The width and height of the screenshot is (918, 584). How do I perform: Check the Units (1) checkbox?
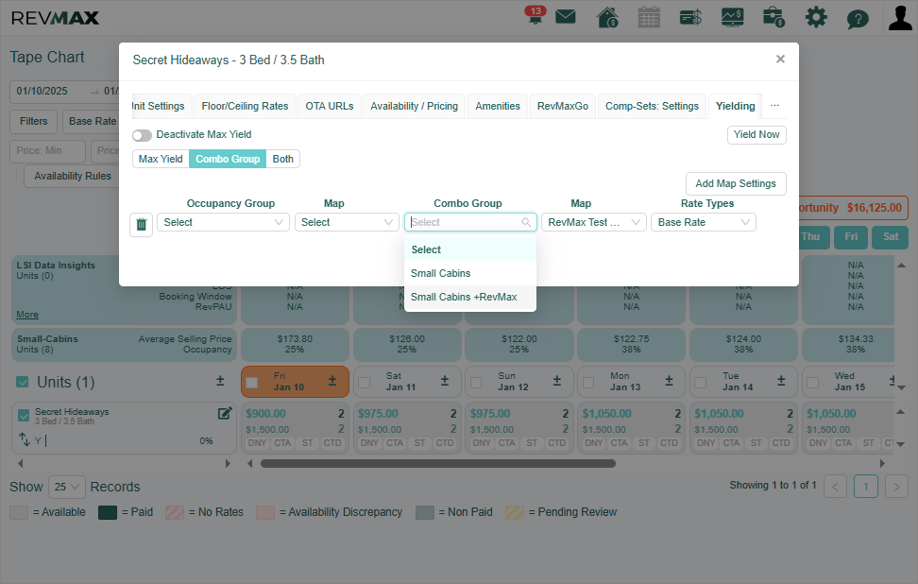click(x=23, y=382)
